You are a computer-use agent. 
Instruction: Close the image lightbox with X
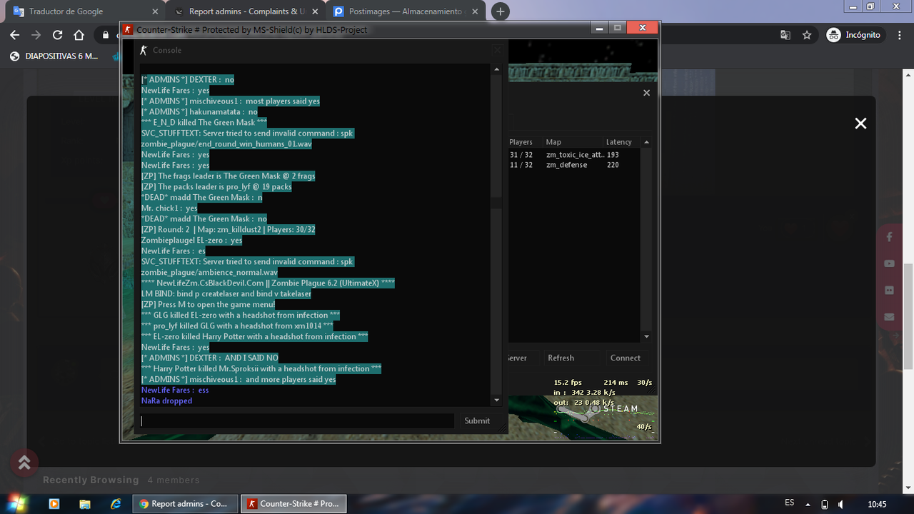pyautogui.click(x=860, y=124)
